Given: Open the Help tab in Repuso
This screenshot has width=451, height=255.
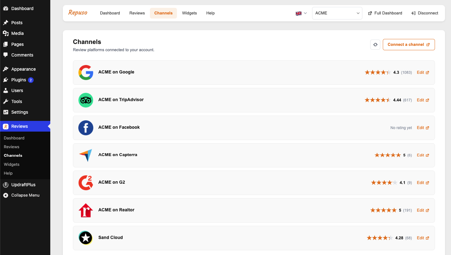Looking at the screenshot, I should pyautogui.click(x=211, y=13).
